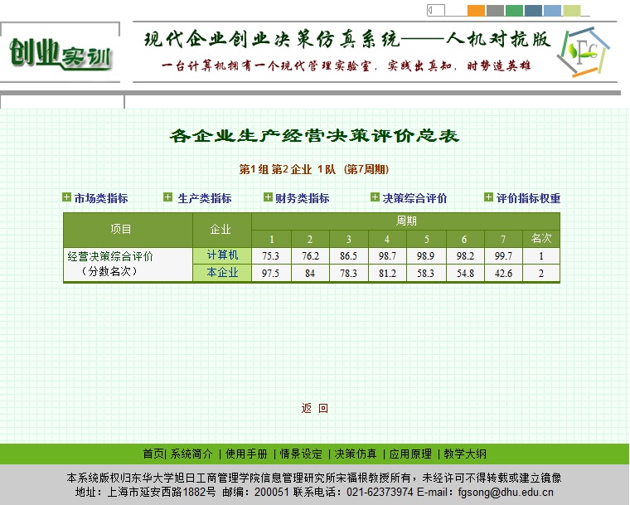The width and height of the screenshot is (630, 505).
Task: Open the 财务类指标 section link
Action: [302, 198]
